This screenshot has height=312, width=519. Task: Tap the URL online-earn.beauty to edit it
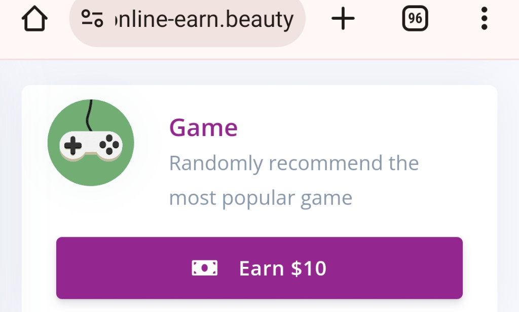tap(203, 19)
